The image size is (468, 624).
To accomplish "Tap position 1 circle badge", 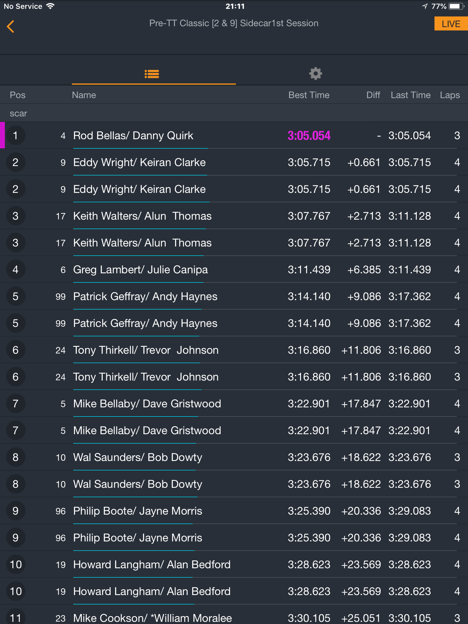I will 16,136.
